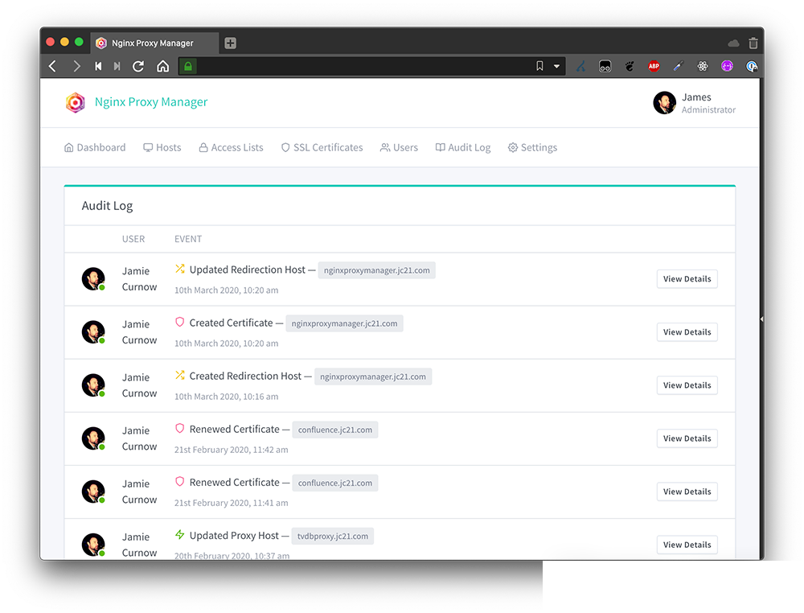The height and width of the screenshot is (613, 804).
Task: Click the blue extension icon left of eyeglasses
Action: pos(580,66)
